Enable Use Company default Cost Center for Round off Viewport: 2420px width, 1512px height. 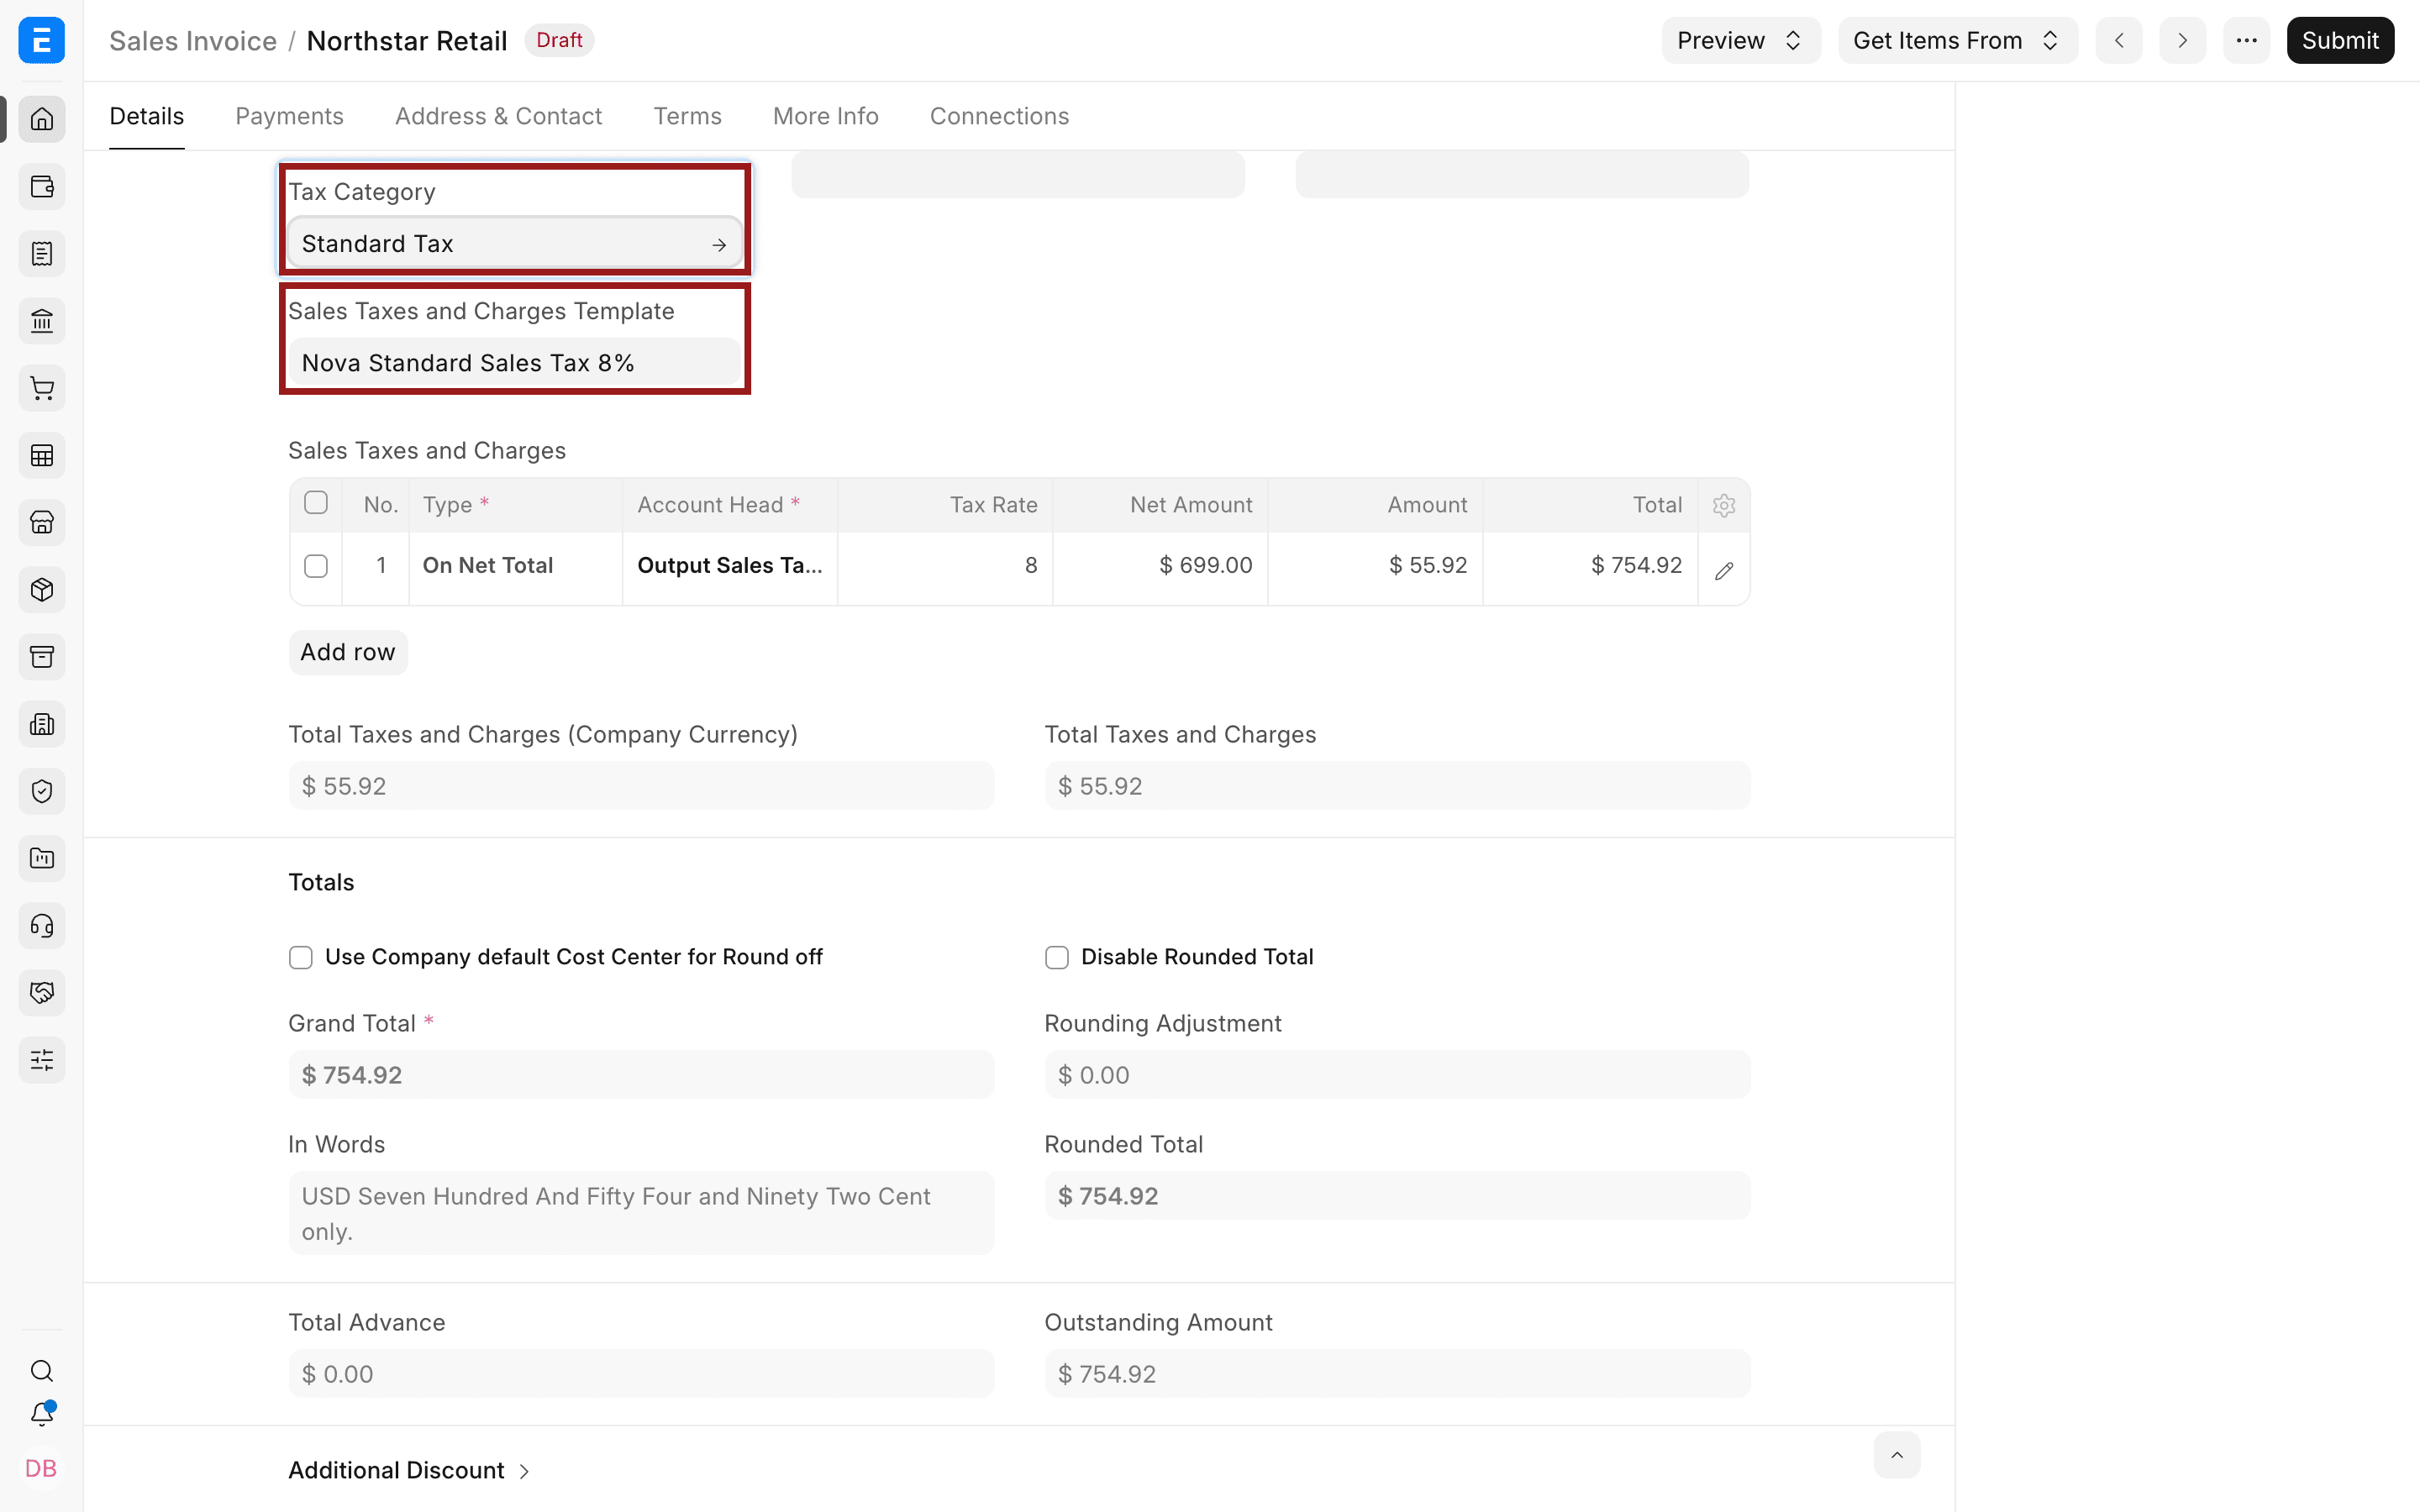click(x=301, y=958)
